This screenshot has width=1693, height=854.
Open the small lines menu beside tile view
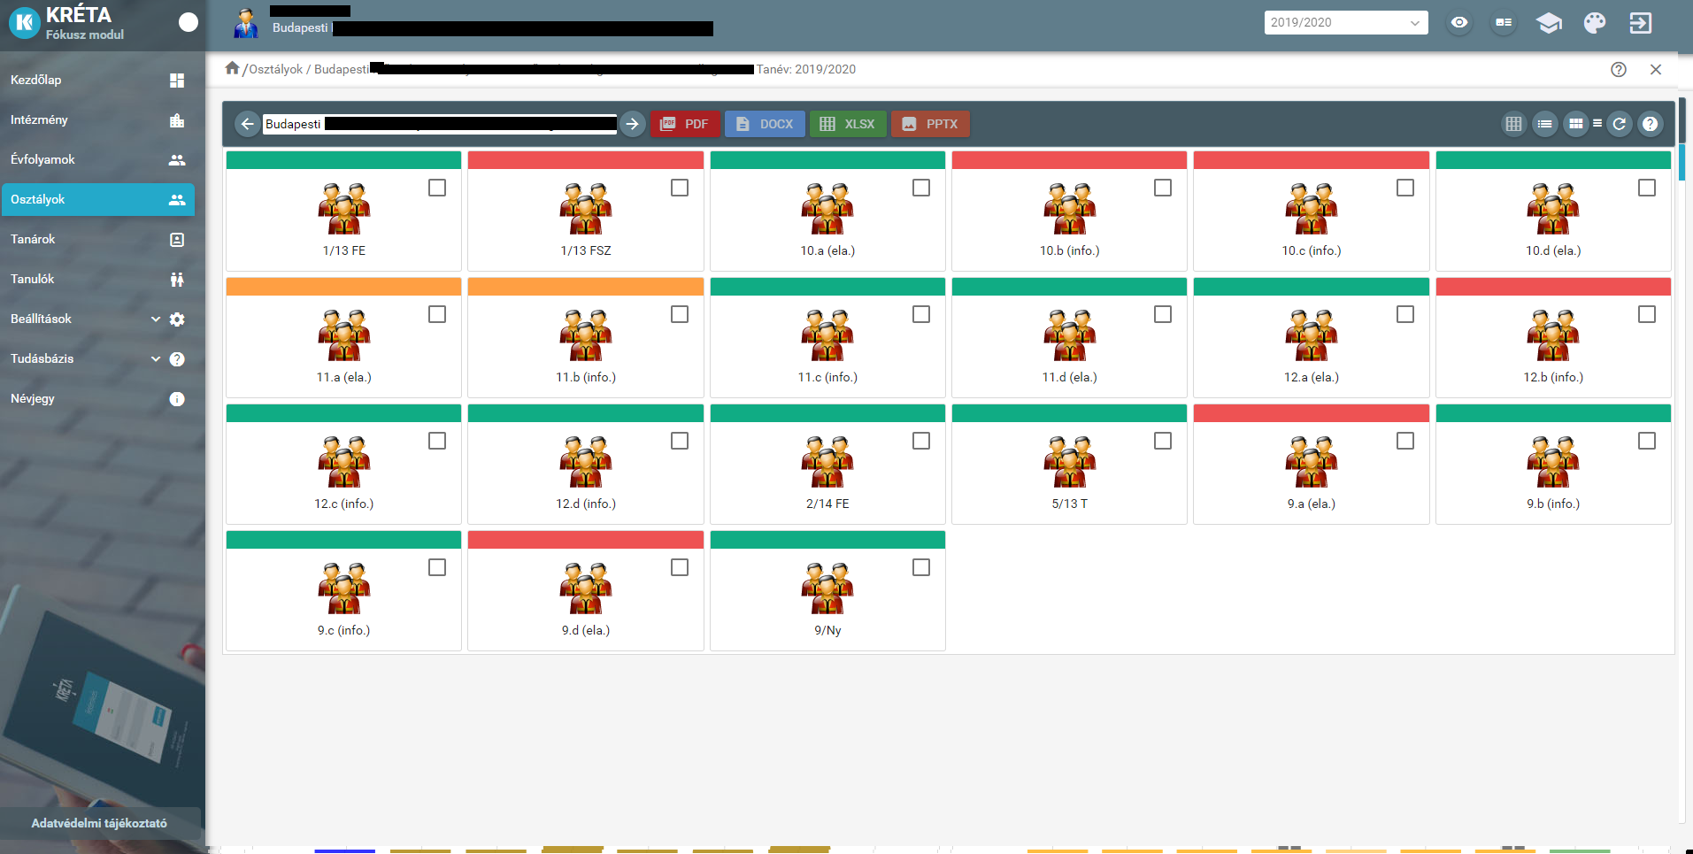coord(1597,124)
